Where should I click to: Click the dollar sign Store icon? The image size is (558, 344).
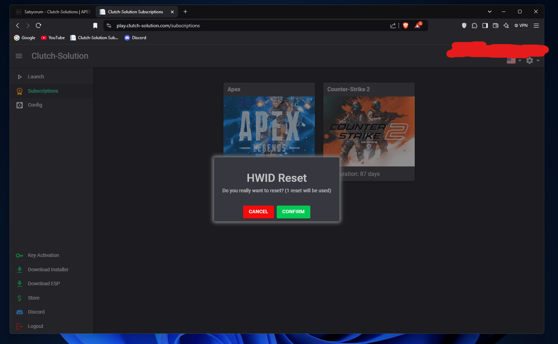click(20, 298)
